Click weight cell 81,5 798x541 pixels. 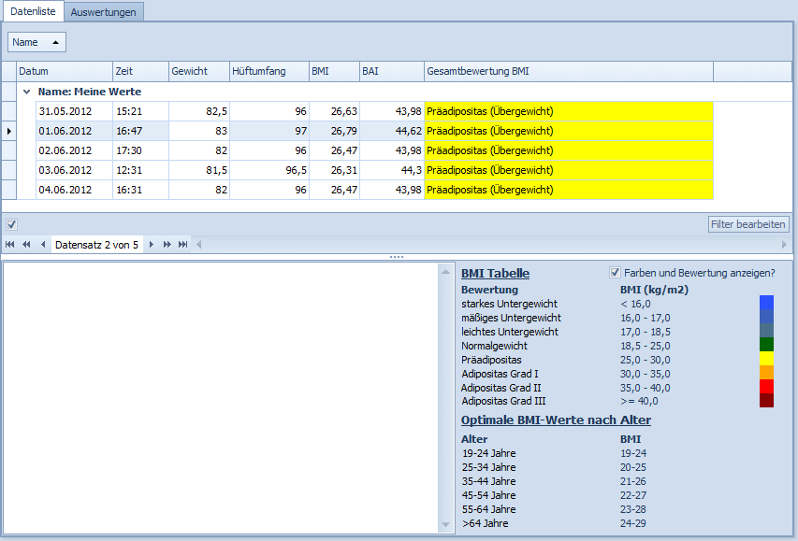point(199,170)
